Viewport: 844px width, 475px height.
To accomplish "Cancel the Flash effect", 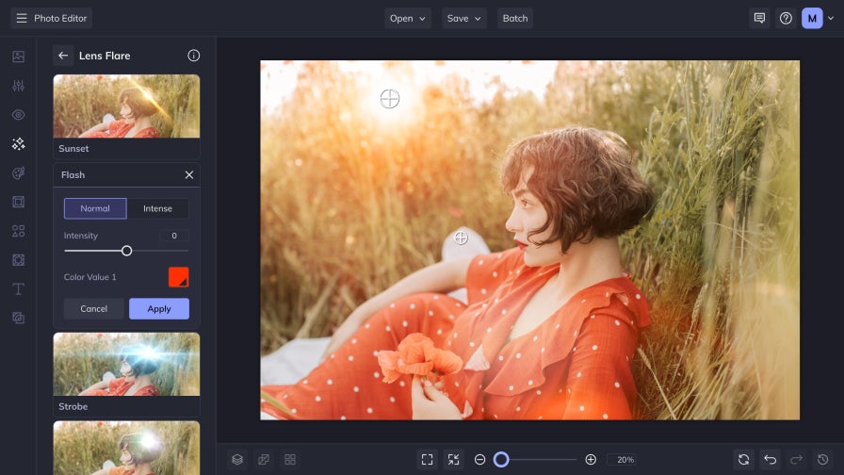I will 93,308.
